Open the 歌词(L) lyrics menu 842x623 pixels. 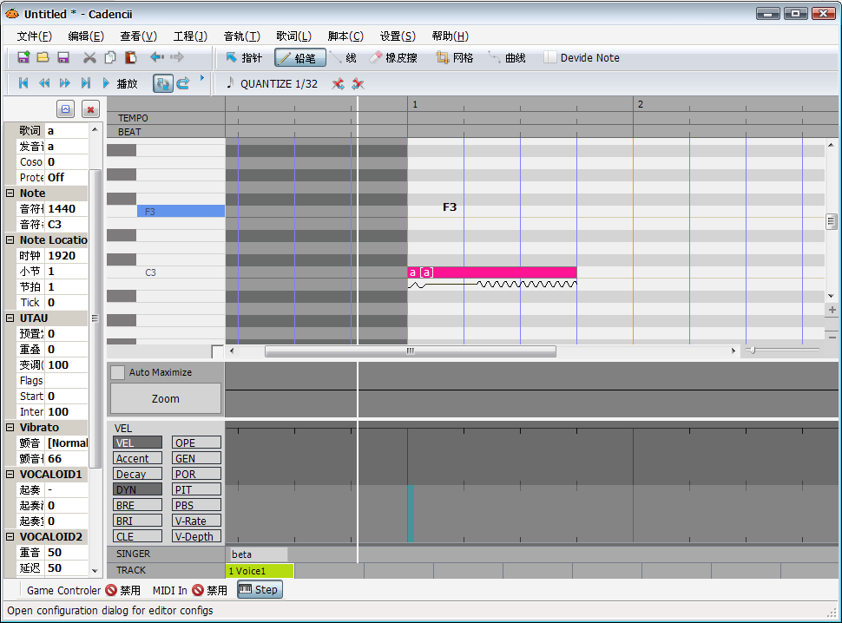293,36
